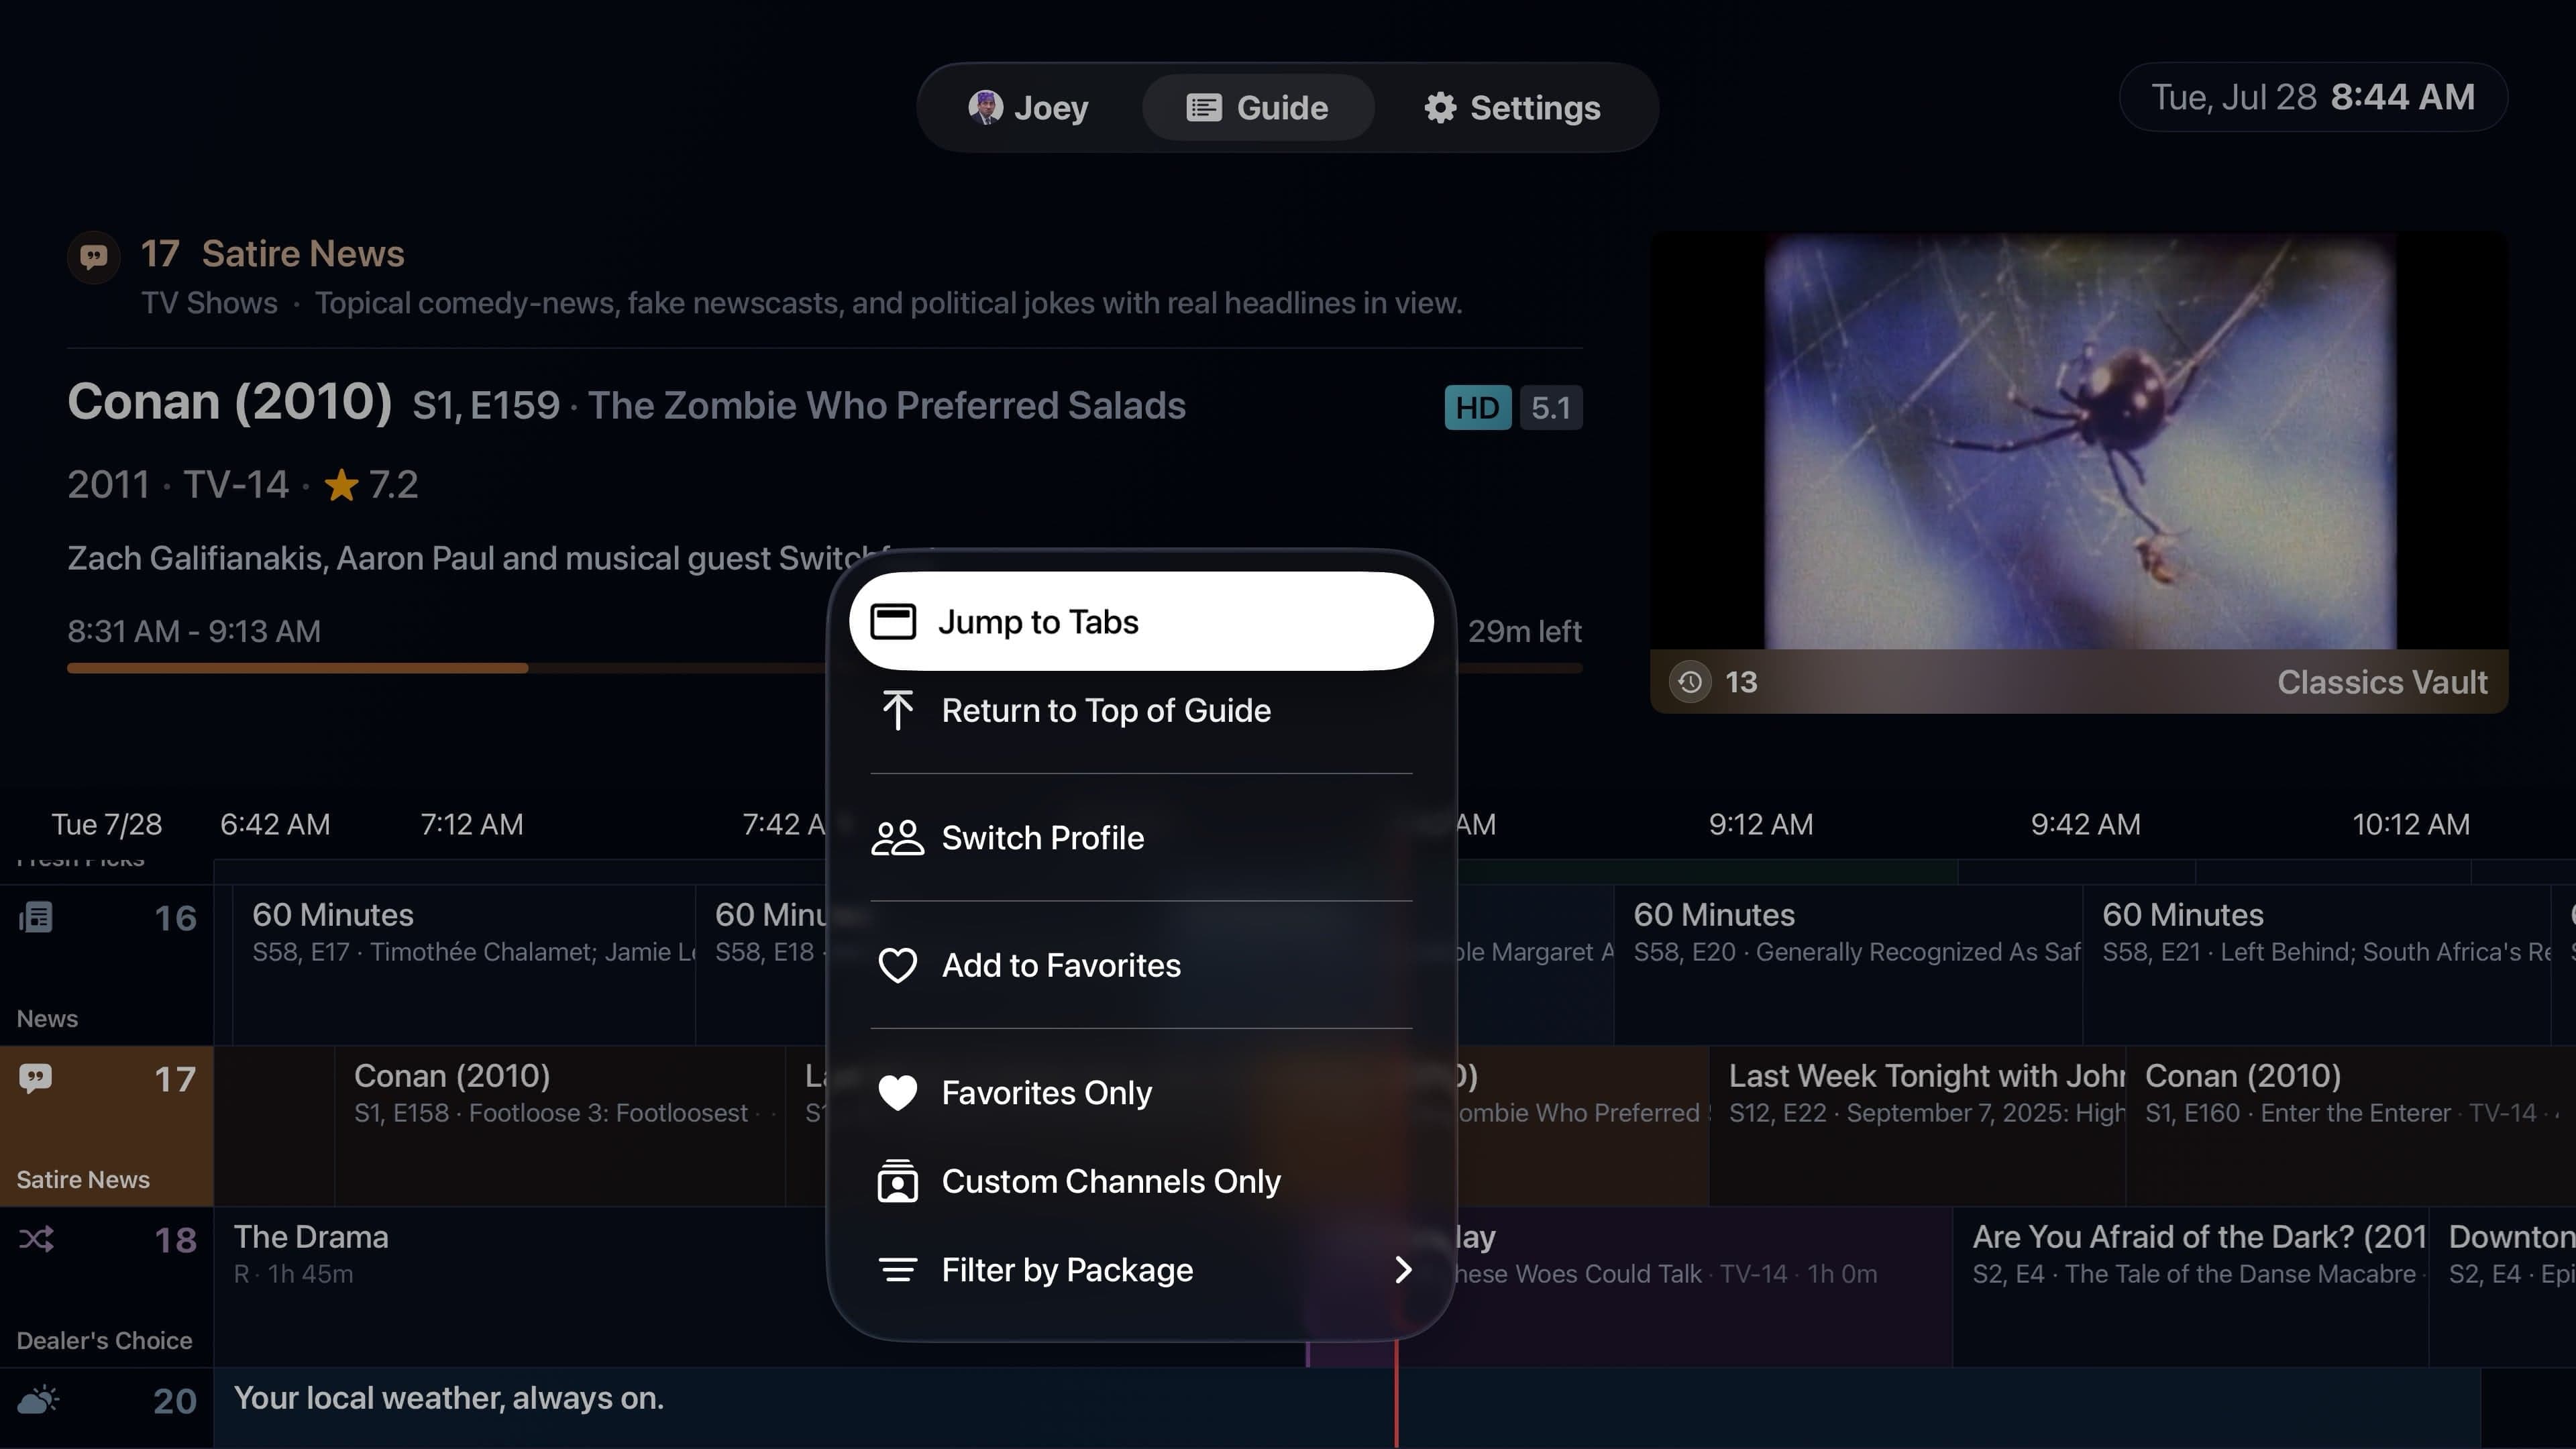Click the 7:12 AM time marker

click(471, 824)
